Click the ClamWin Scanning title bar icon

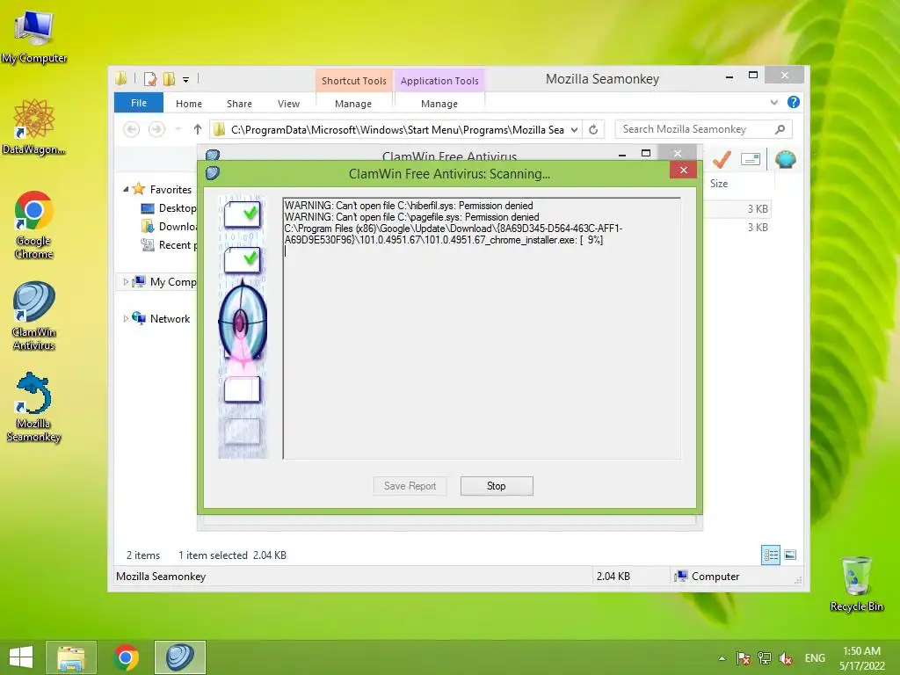point(213,173)
